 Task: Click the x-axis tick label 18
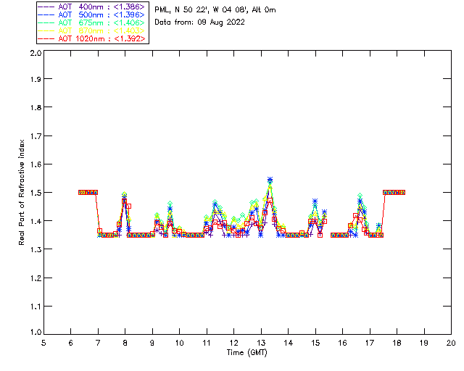pyautogui.click(x=397, y=343)
